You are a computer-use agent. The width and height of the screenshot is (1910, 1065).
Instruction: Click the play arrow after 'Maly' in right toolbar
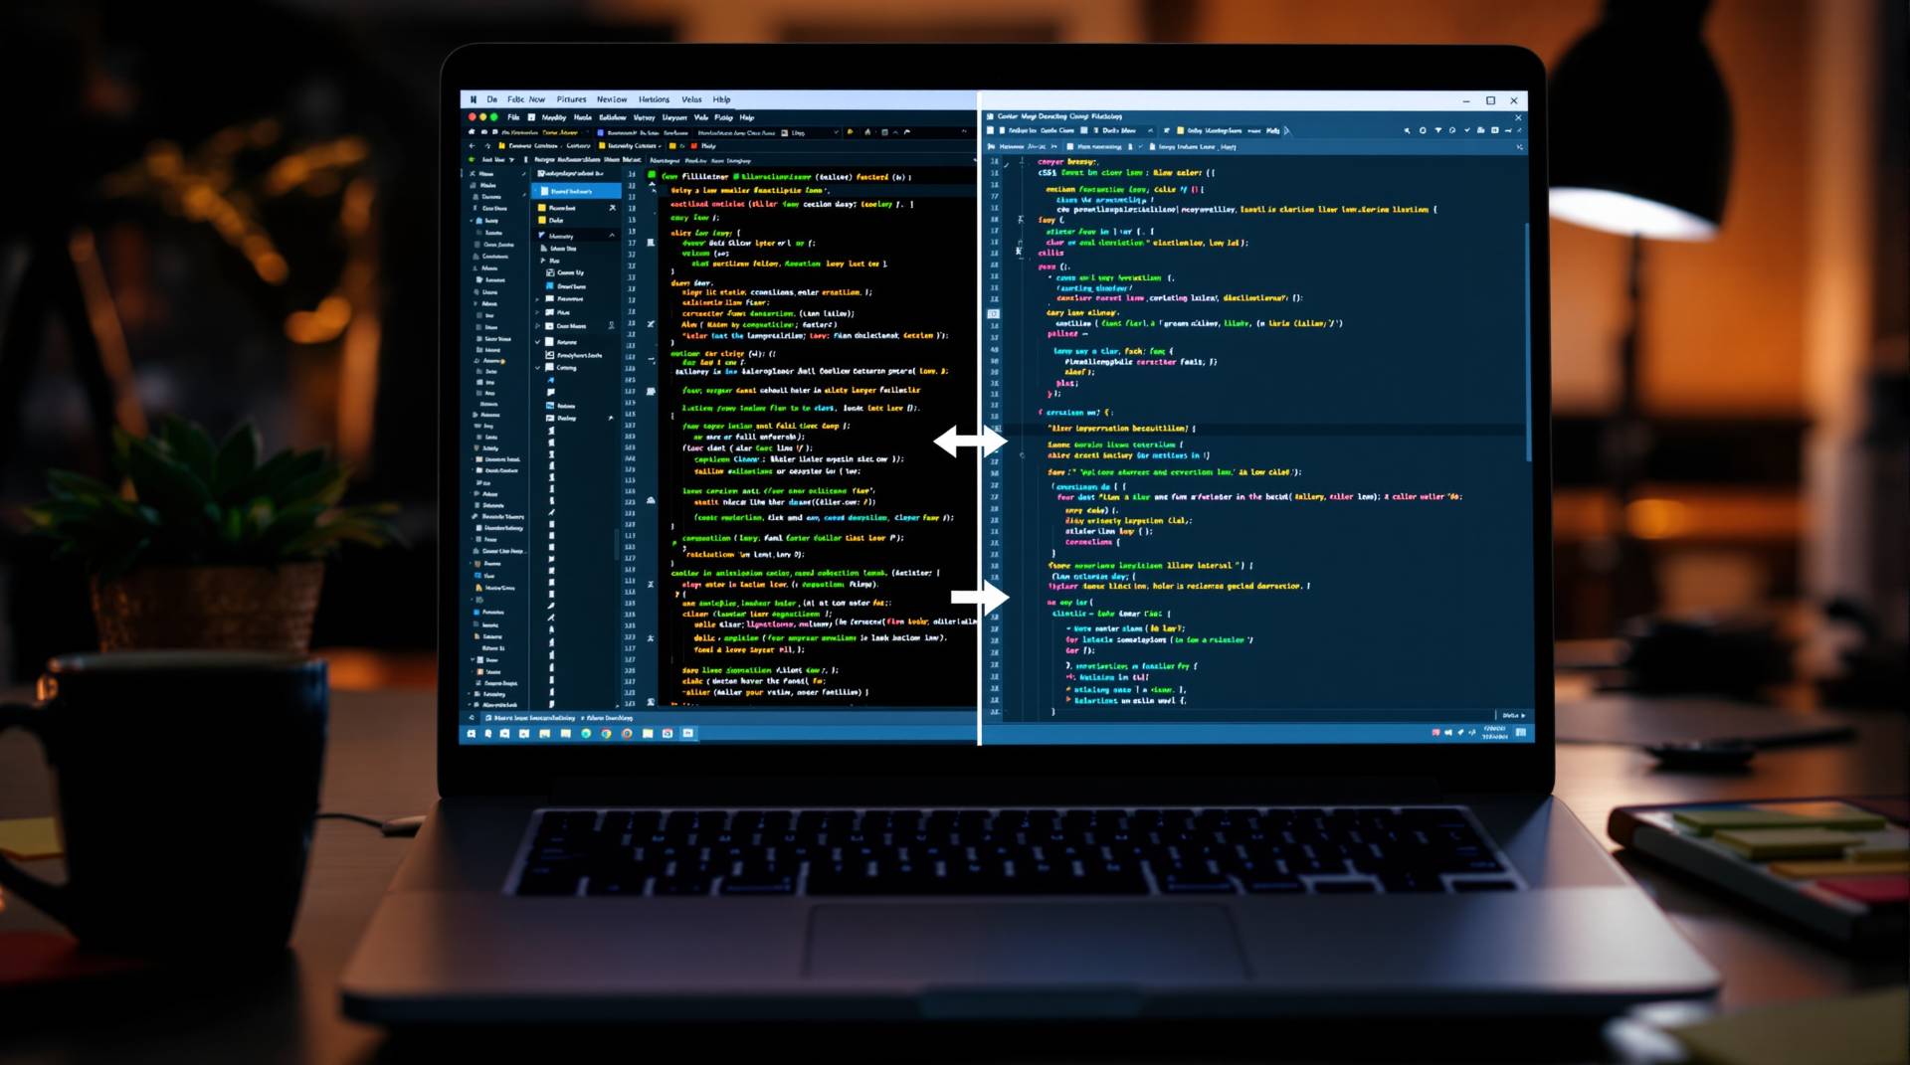pyautogui.click(x=1287, y=131)
